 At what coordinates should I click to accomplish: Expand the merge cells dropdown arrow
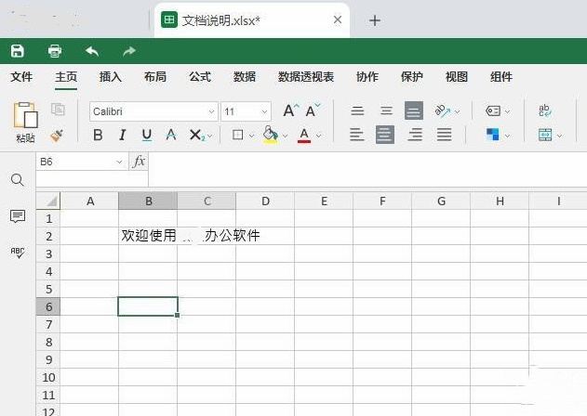point(559,136)
